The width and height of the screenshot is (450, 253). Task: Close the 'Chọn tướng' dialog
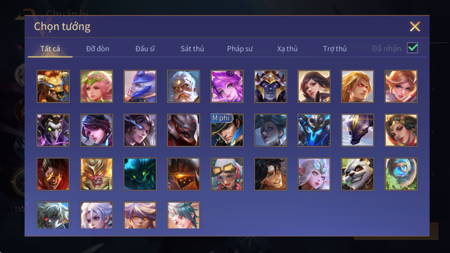[415, 26]
